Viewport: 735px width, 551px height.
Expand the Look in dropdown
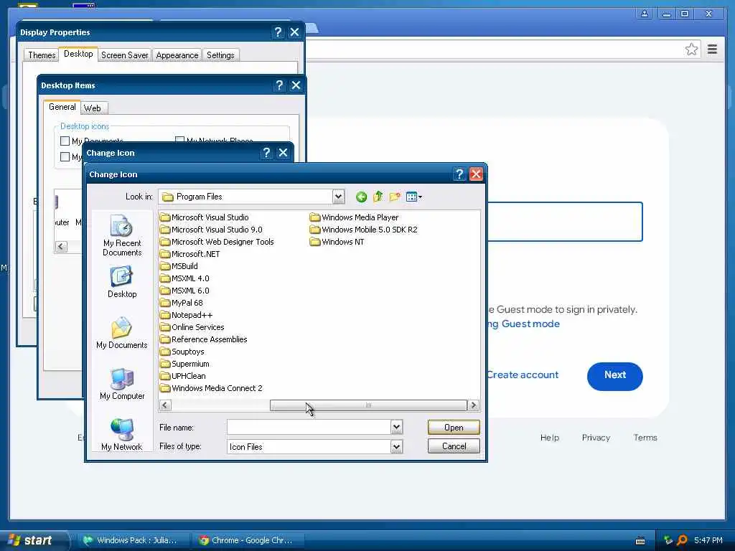[x=339, y=197]
